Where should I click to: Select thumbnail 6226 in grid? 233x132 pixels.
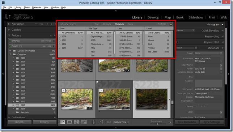click(77, 99)
